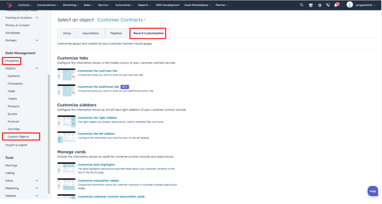Select Forecast under Objects
Viewport: 382px width, 204px height.
(x=13, y=121)
